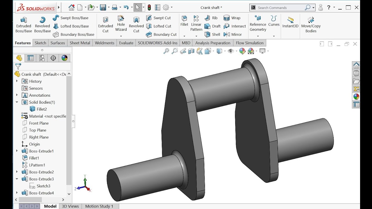Select the Swept Cut feature

158,18
